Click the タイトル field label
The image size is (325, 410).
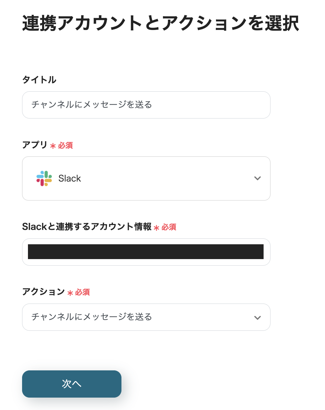pyautogui.click(x=39, y=80)
